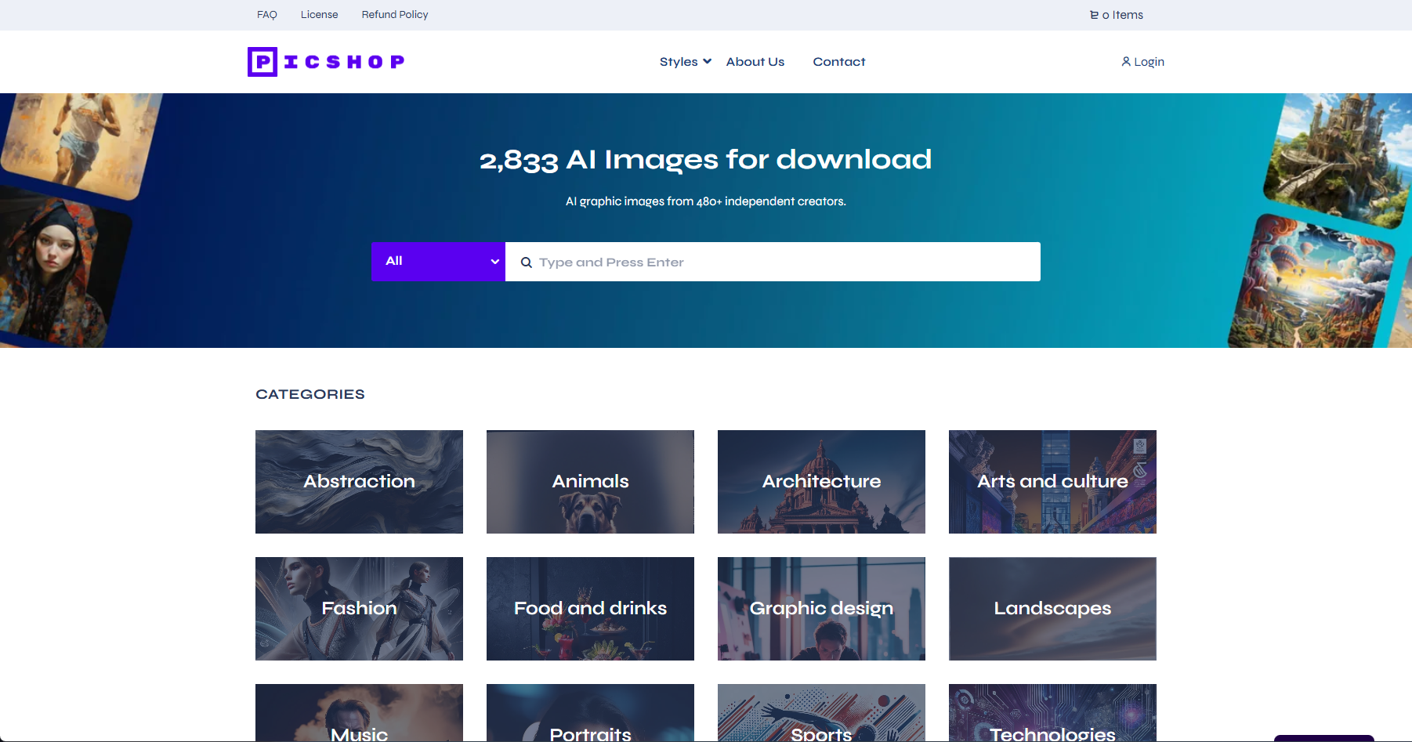Go to About Us page
The image size is (1412, 742).
point(755,62)
